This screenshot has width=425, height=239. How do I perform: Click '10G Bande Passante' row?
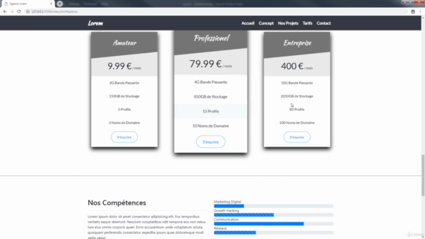(x=297, y=83)
